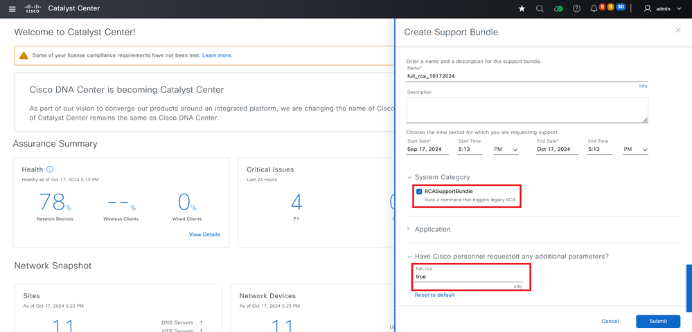Screen dimensions: 692x332
Task: Open Start Time AM/PM dropdown
Action: pyautogui.click(x=505, y=149)
